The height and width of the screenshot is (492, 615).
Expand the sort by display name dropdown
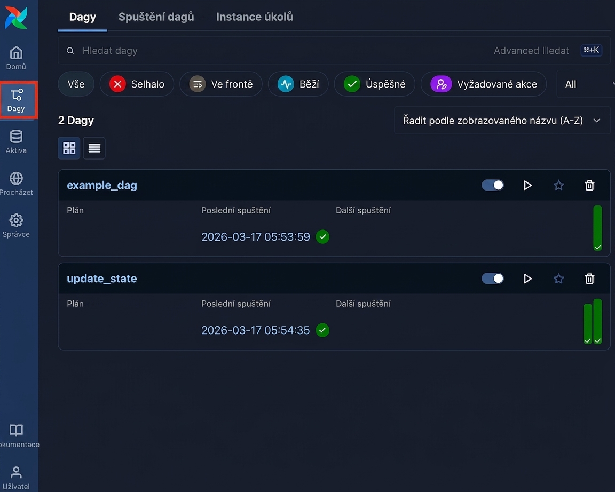pyautogui.click(x=502, y=121)
